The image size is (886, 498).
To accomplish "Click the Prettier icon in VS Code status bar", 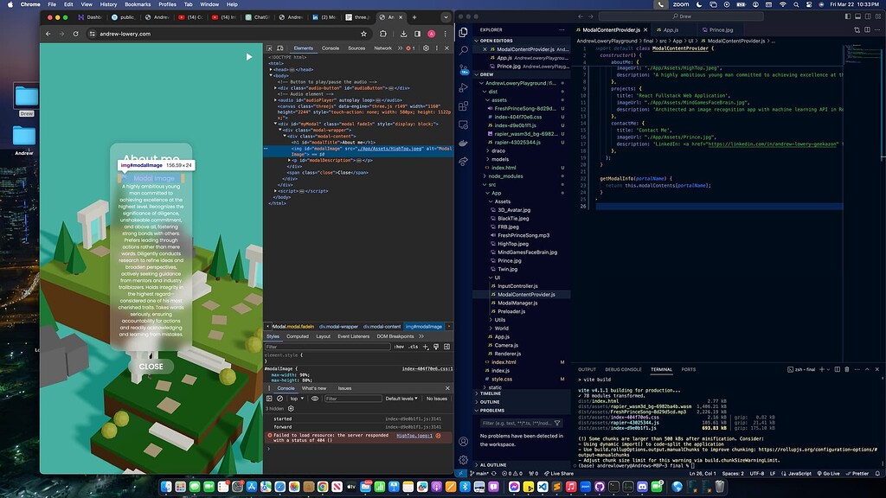I will point(859,474).
